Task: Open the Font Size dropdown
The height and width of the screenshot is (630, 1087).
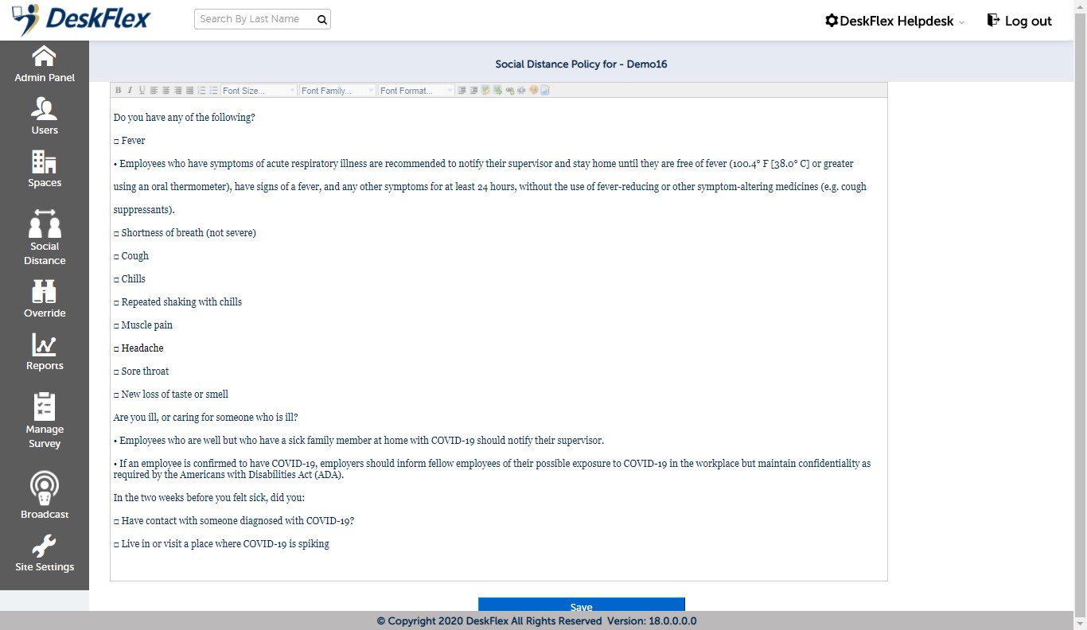Action: coord(259,91)
